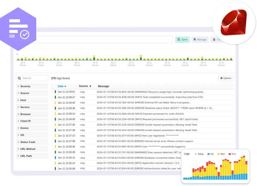
Task: Click severity marker on 10:28:40 row
Action: (55, 103)
